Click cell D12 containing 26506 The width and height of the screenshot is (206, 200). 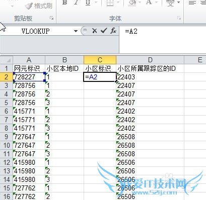coord(150,162)
